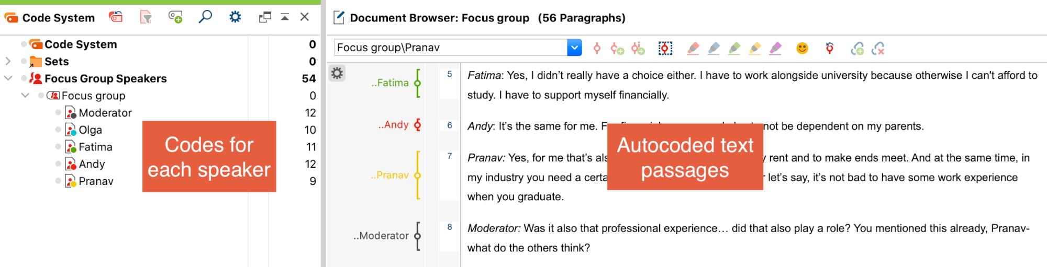Click paragraph number 7 in document
The height and width of the screenshot is (267, 1047).
(x=450, y=156)
